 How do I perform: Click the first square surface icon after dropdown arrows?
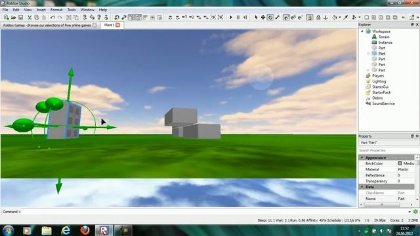pyautogui.click(x=367, y=18)
